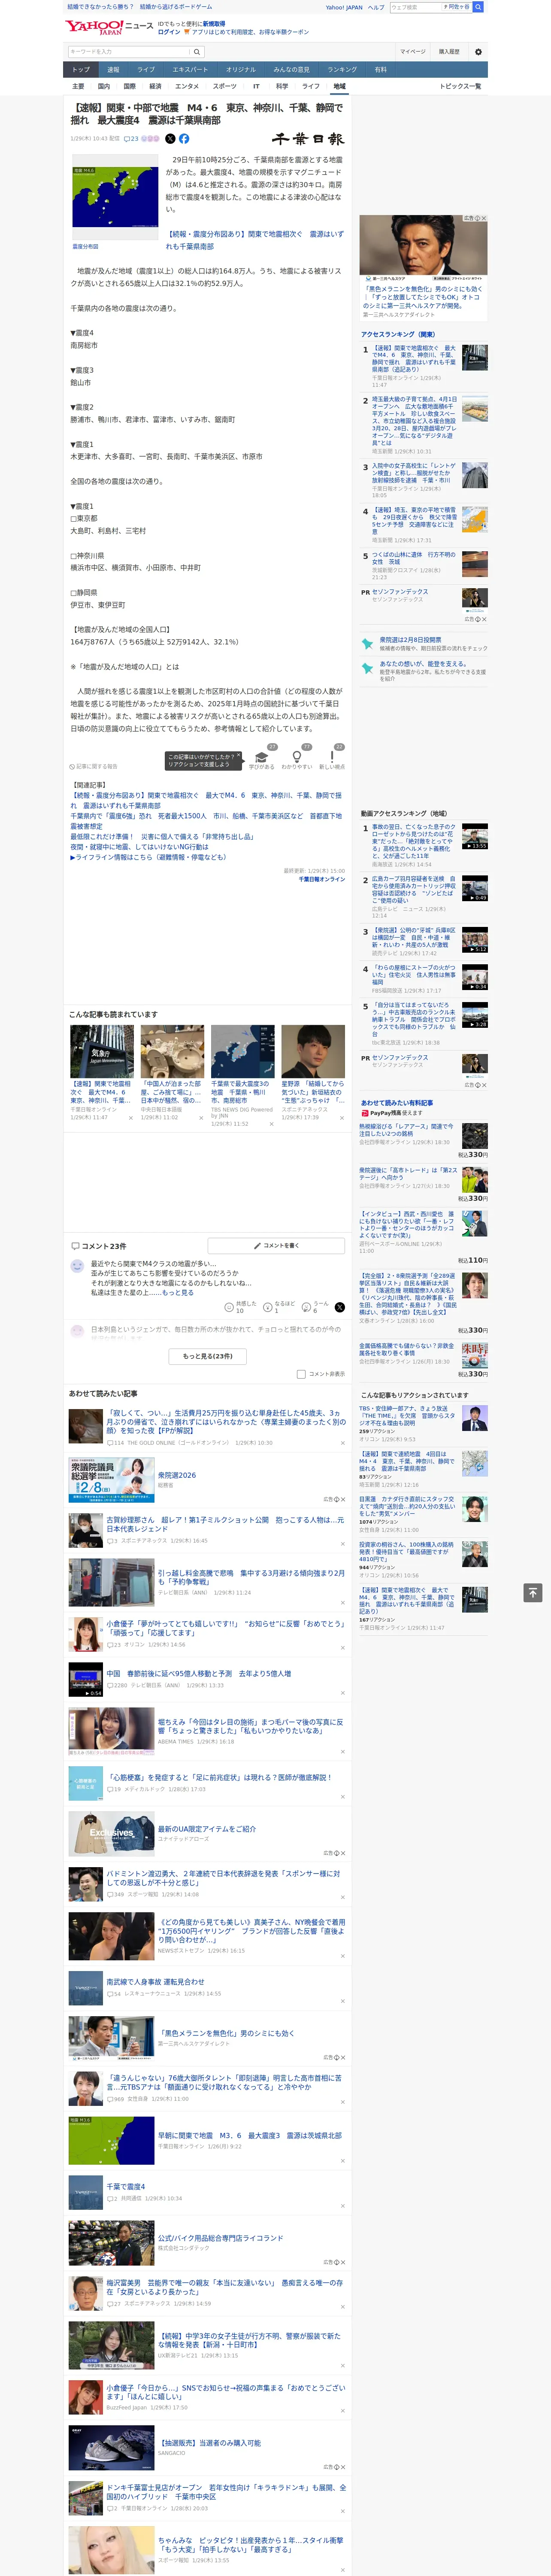
Task: Share the first comment via X icon
Action: click(x=339, y=1307)
